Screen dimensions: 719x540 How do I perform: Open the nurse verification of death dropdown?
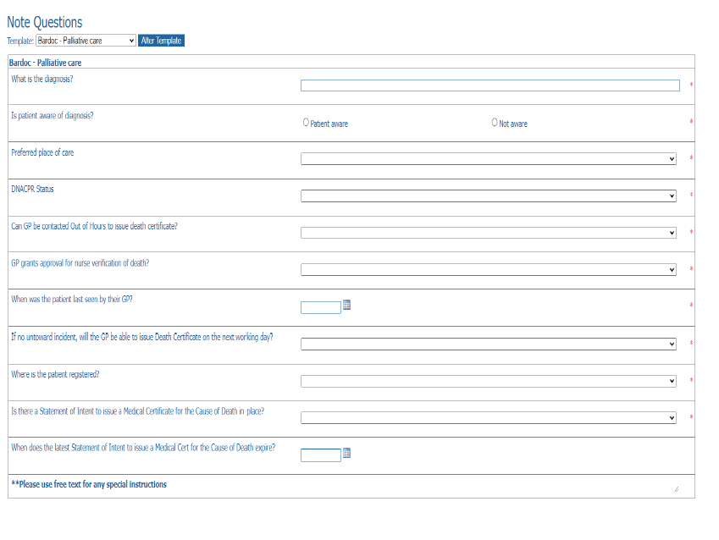click(489, 270)
